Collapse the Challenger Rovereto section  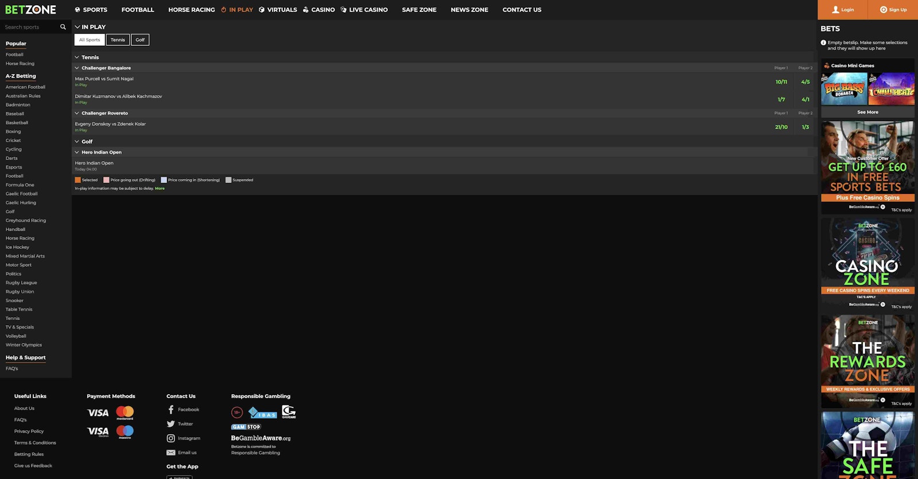point(77,113)
